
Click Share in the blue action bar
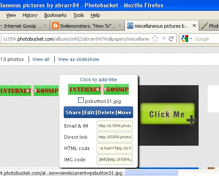pyautogui.click(x=73, y=112)
